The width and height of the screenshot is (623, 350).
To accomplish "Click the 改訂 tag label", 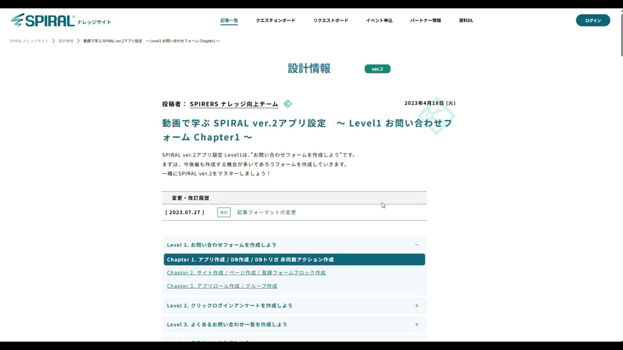I will tap(224, 212).
